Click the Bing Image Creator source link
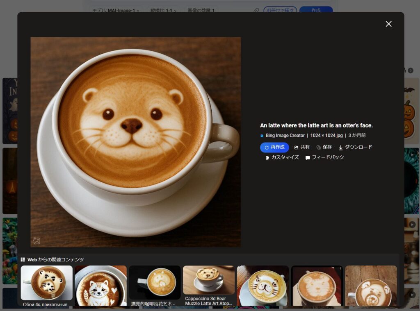The image size is (420, 311). pos(285,136)
